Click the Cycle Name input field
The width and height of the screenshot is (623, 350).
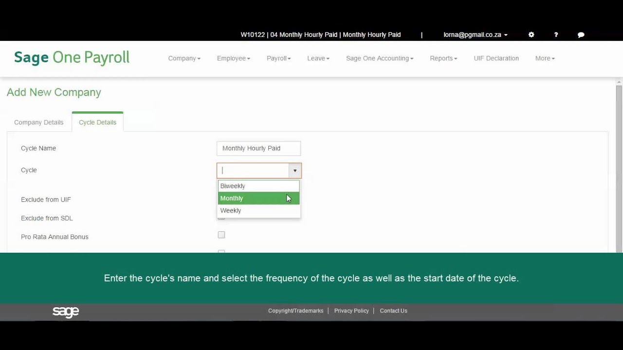pos(258,148)
